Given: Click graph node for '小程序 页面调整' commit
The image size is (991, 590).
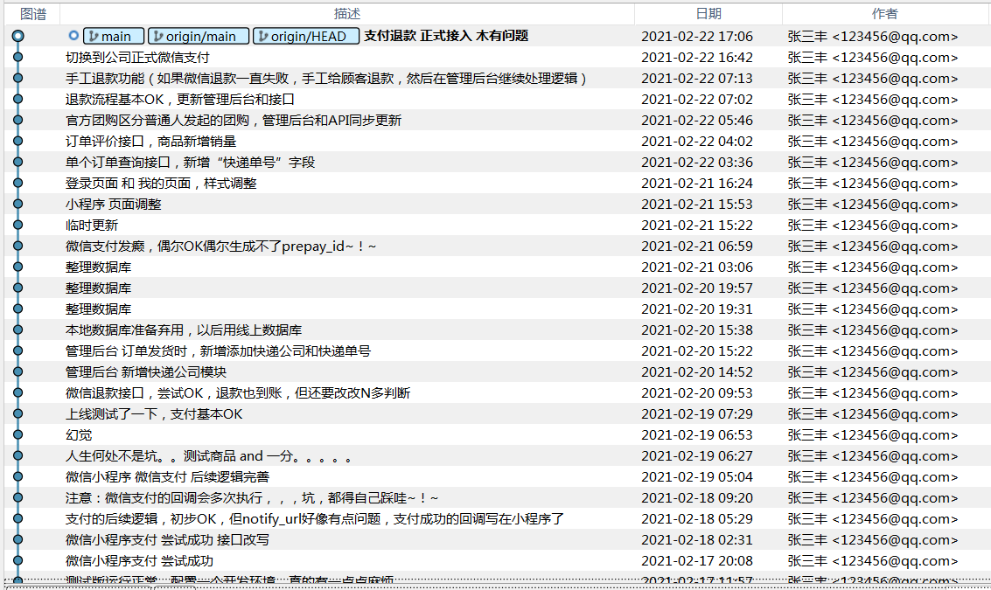Looking at the screenshot, I should (17, 205).
